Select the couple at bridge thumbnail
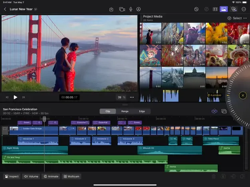This screenshot has height=187, width=250. pos(151,33)
